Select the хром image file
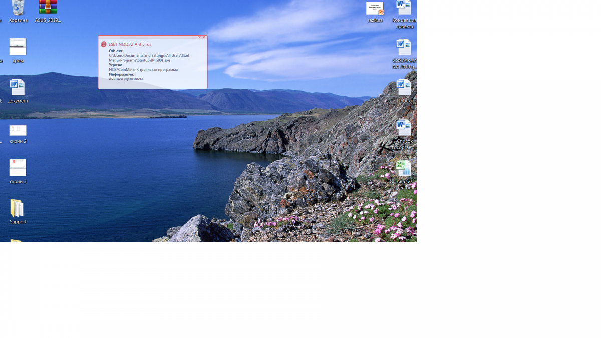The image size is (601, 338). click(x=18, y=47)
